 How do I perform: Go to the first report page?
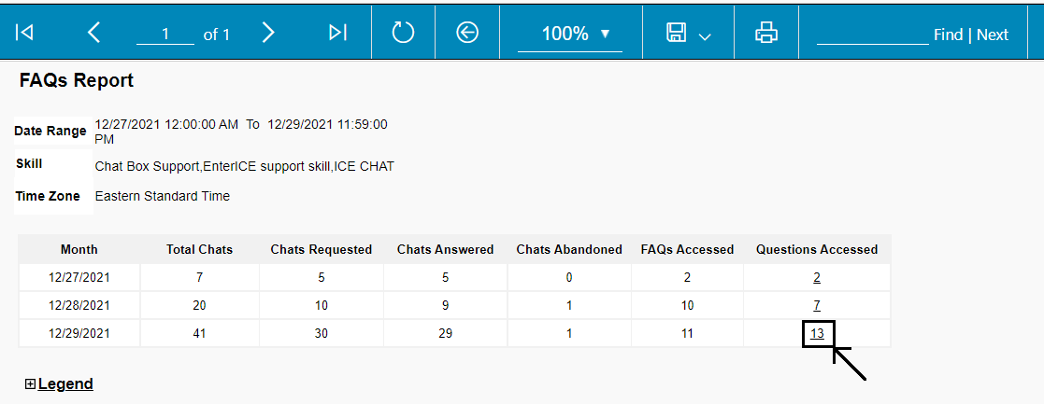coord(25,33)
